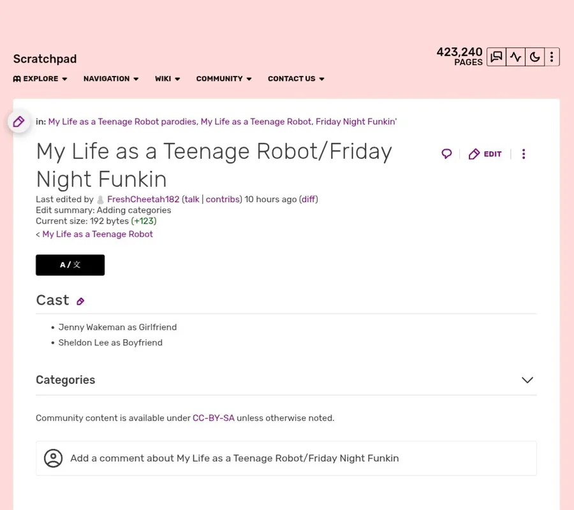Open FreshCheetah182 user profile link
Screen dimensions: 574x510
pos(143,200)
